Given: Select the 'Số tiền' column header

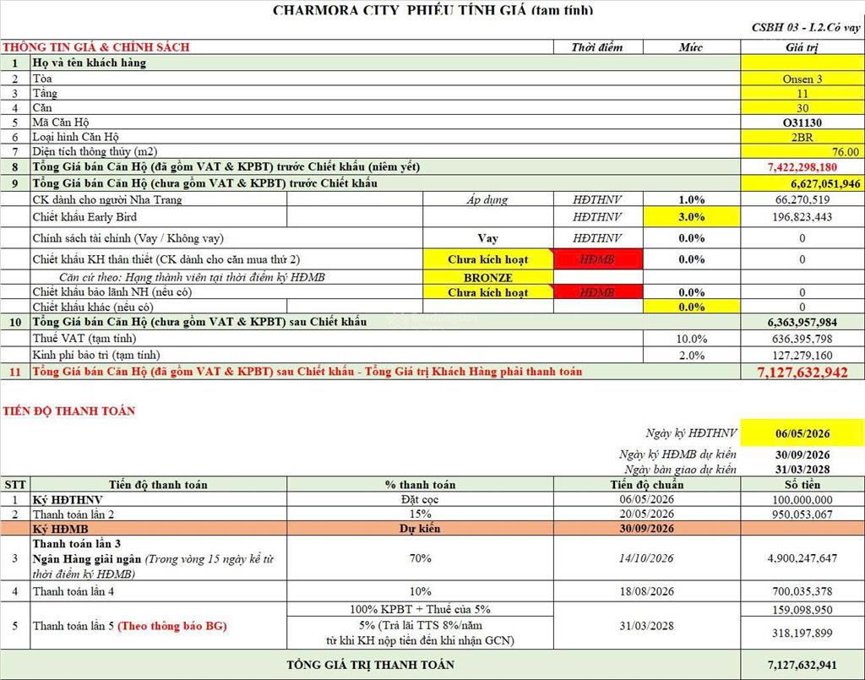Looking at the screenshot, I should 802,485.
